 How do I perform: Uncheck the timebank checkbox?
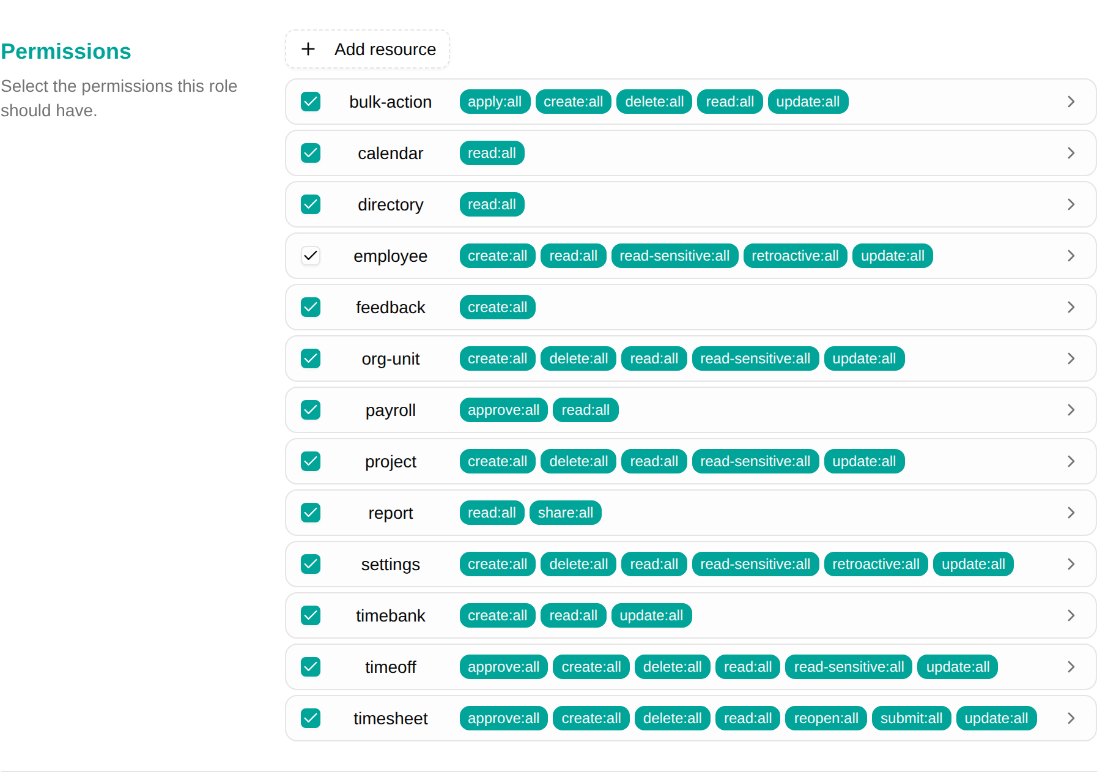[311, 615]
